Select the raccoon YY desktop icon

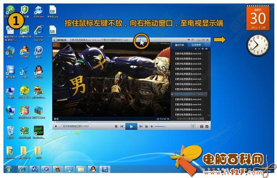[39, 92]
